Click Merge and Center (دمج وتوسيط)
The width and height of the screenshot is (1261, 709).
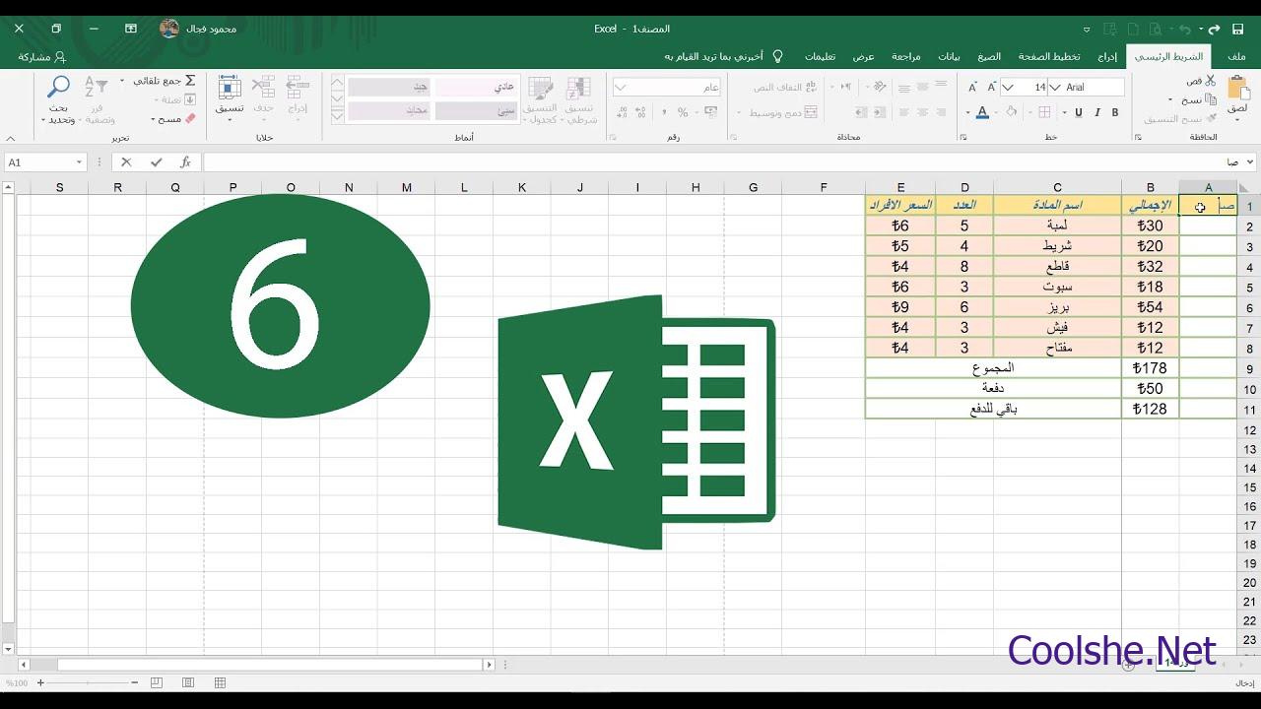783,113
